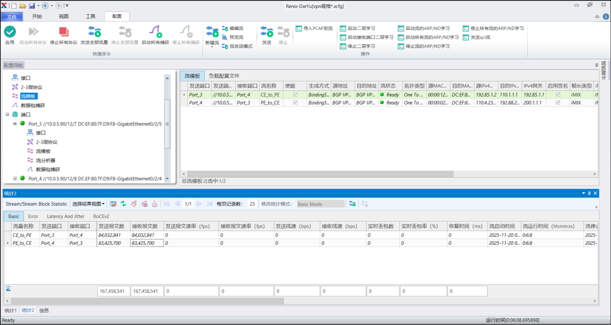Click the records per page (每页记录数) field
The width and height of the screenshot is (611, 325).
252,203
